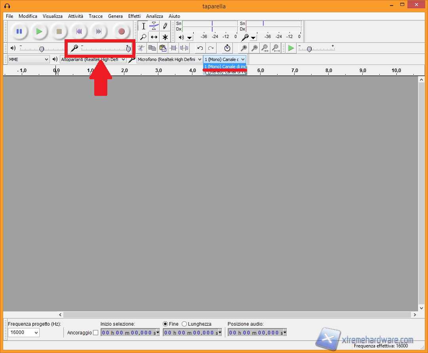Activate the Multi-tool asterisk icon
This screenshot has width=428, height=353.
tap(165, 37)
